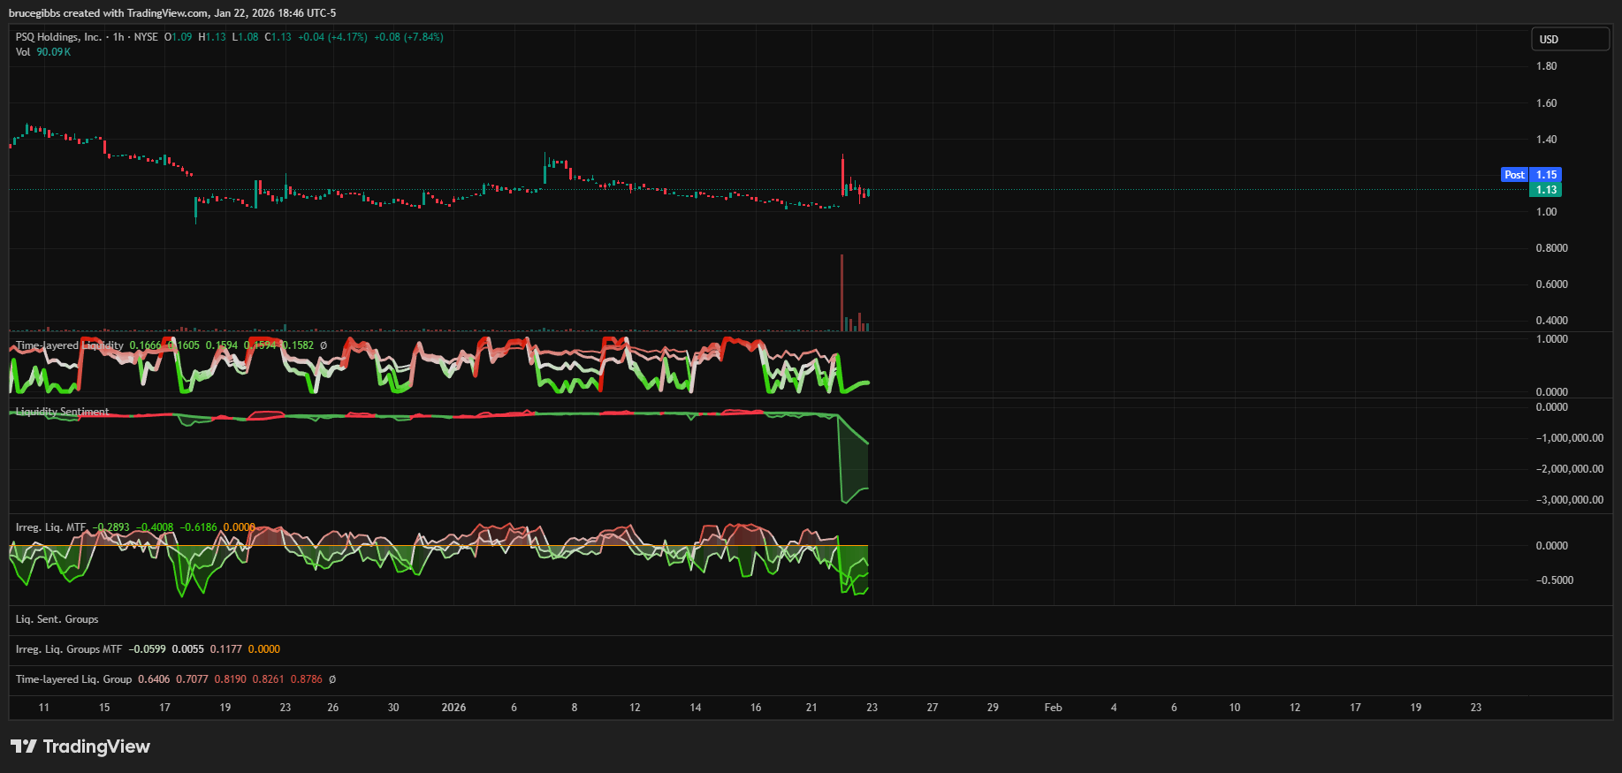The image size is (1622, 773).
Task: Click the 2026 label on the time axis
Action: (x=453, y=708)
